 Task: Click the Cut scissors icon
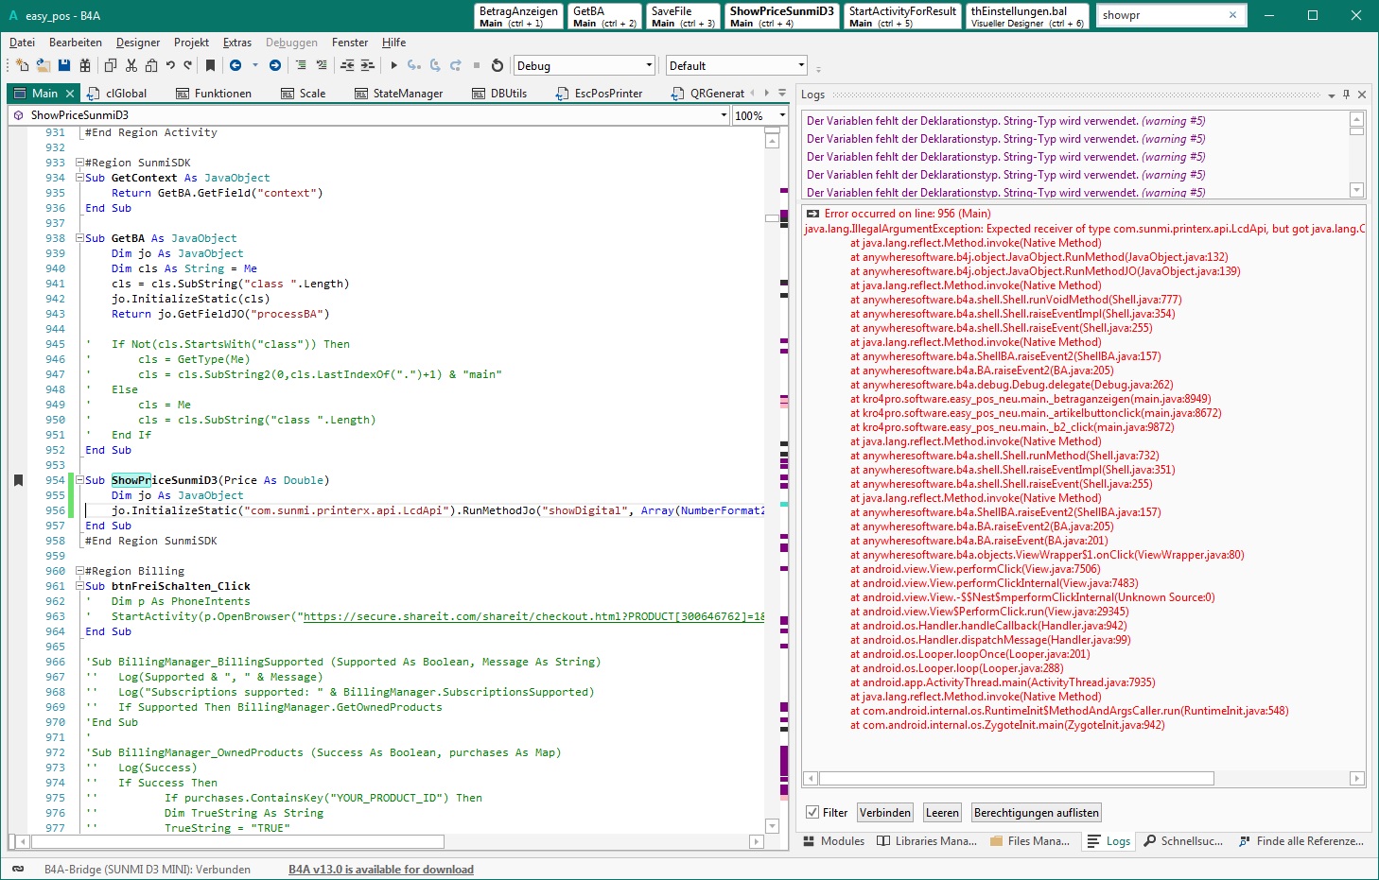pyautogui.click(x=131, y=65)
